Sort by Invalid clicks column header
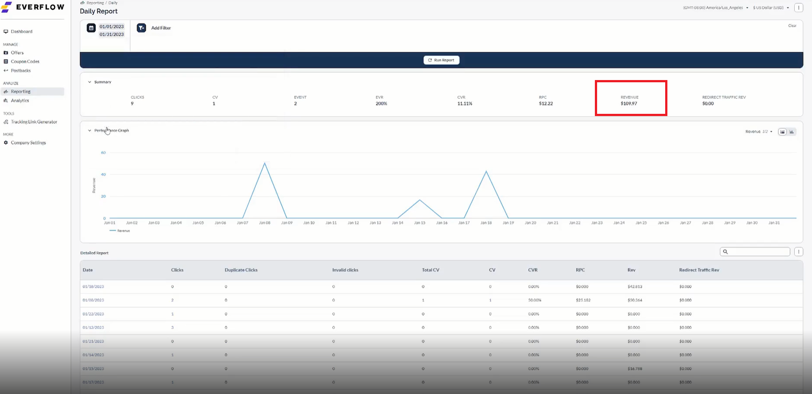The image size is (812, 394). [x=345, y=270]
